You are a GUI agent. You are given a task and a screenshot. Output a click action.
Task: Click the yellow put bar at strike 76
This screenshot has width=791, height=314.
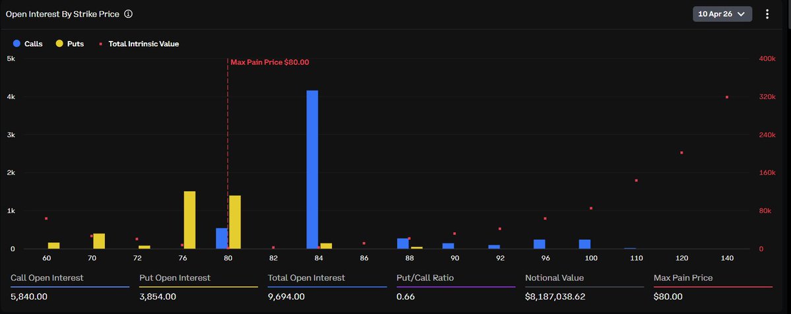tap(189, 220)
